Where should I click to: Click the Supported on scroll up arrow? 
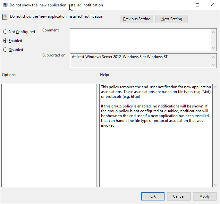[214, 56]
